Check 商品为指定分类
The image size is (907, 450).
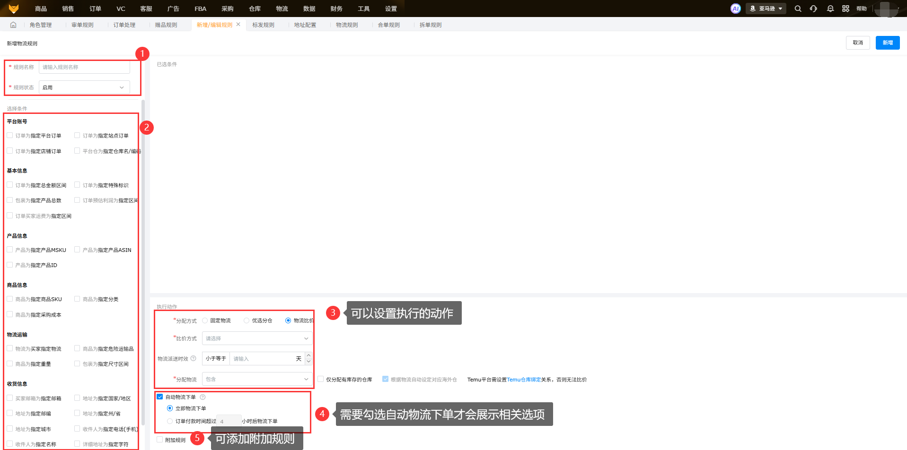(77, 299)
